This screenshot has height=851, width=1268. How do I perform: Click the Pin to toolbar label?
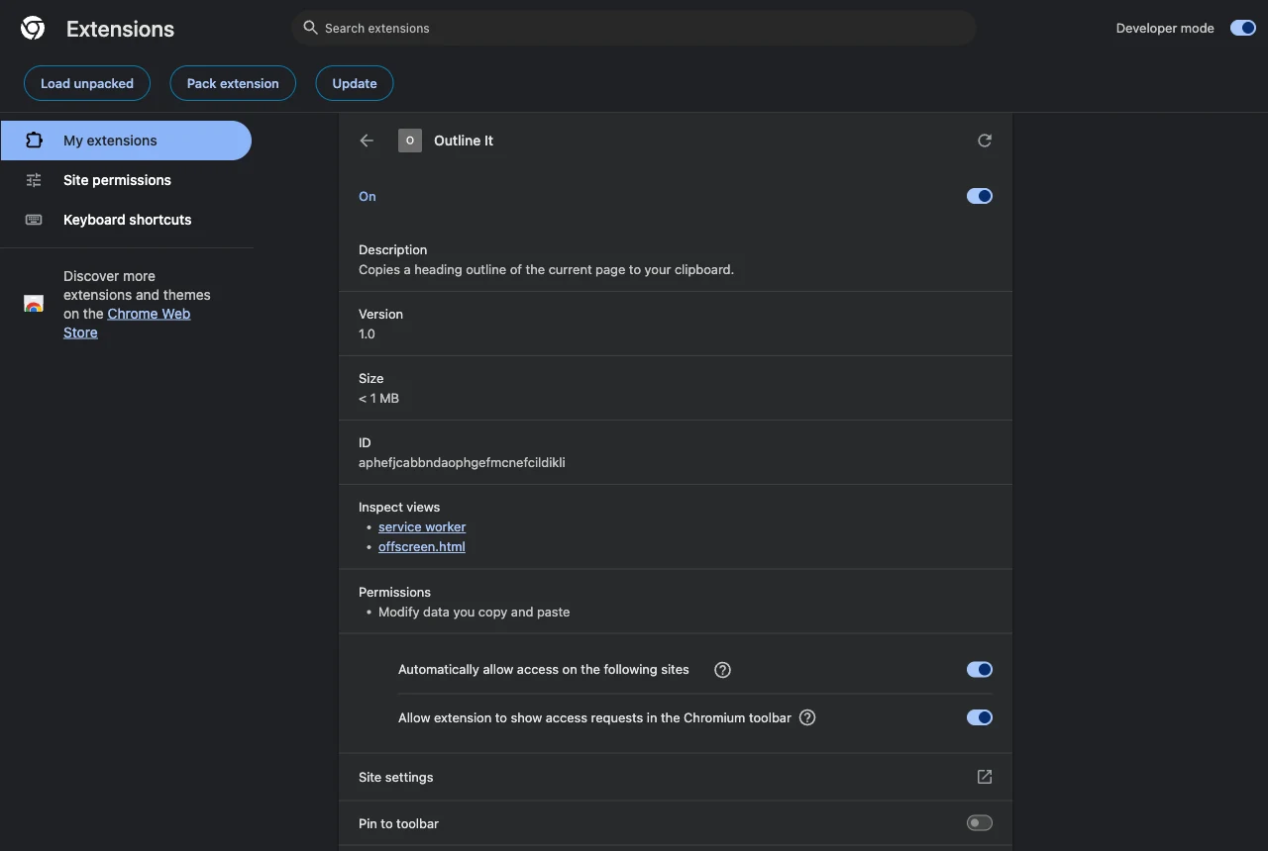(398, 823)
